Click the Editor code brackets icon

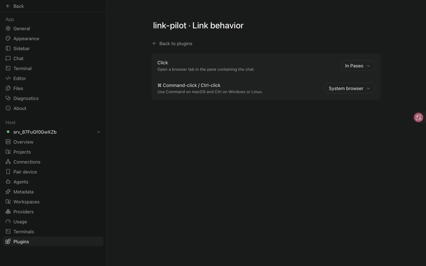click(8, 78)
